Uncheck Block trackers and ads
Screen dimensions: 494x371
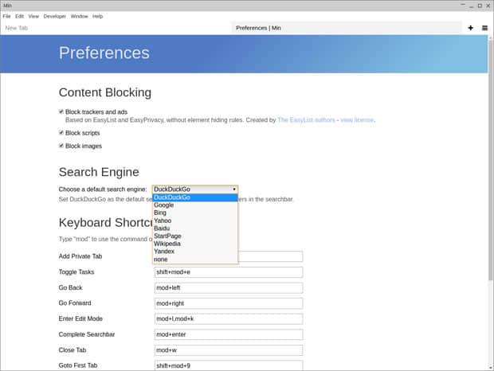click(x=61, y=111)
